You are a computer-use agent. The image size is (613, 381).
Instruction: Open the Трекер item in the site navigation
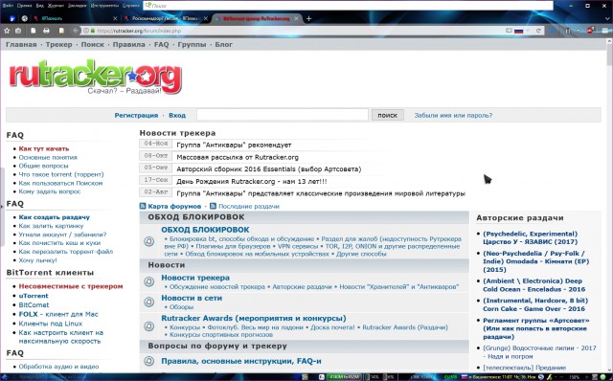click(58, 45)
